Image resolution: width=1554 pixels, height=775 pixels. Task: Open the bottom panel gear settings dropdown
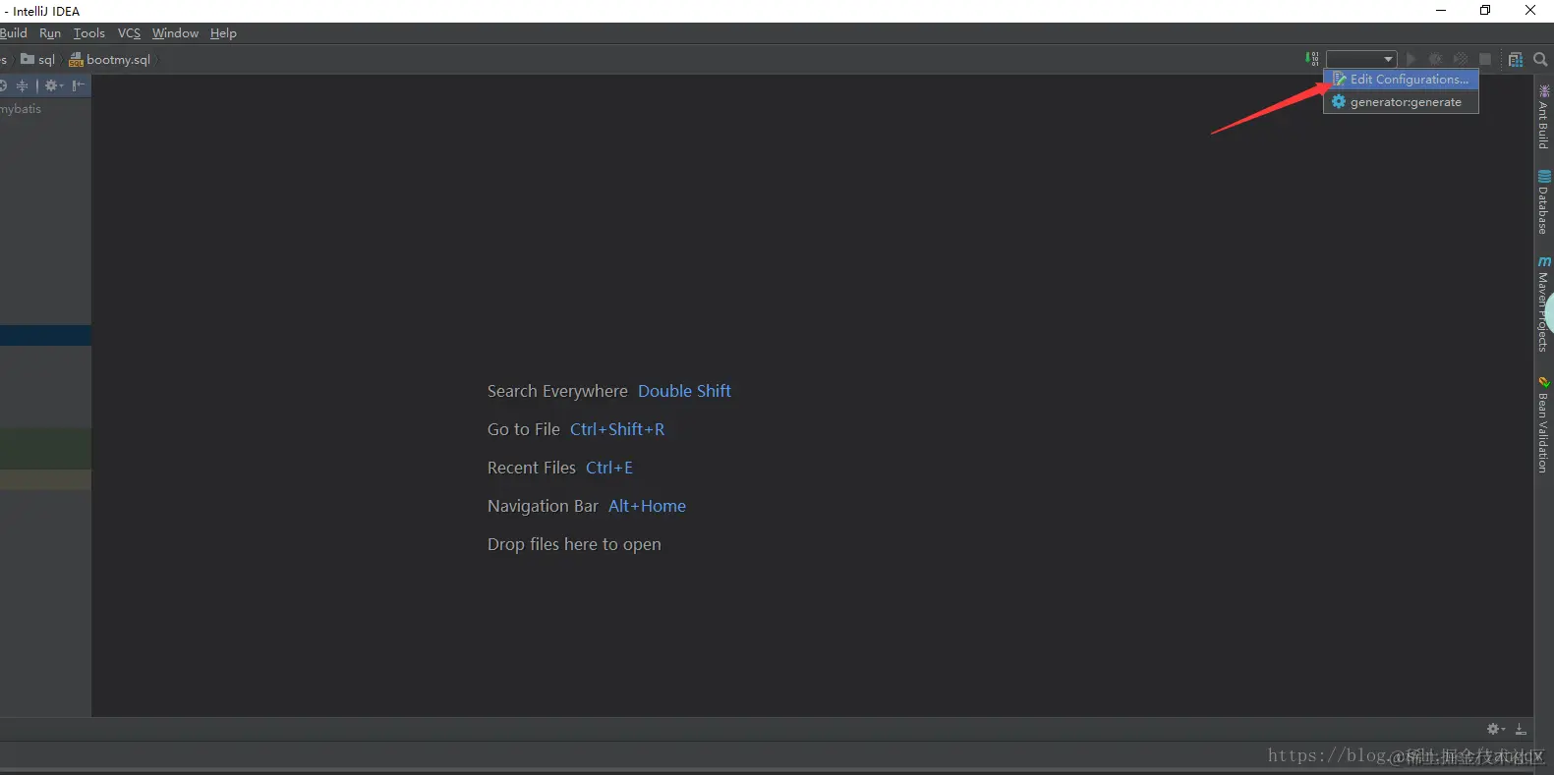tap(1496, 729)
